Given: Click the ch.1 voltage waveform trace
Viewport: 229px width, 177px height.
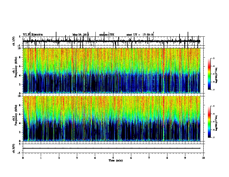Looking at the screenshot, I should (112, 41).
